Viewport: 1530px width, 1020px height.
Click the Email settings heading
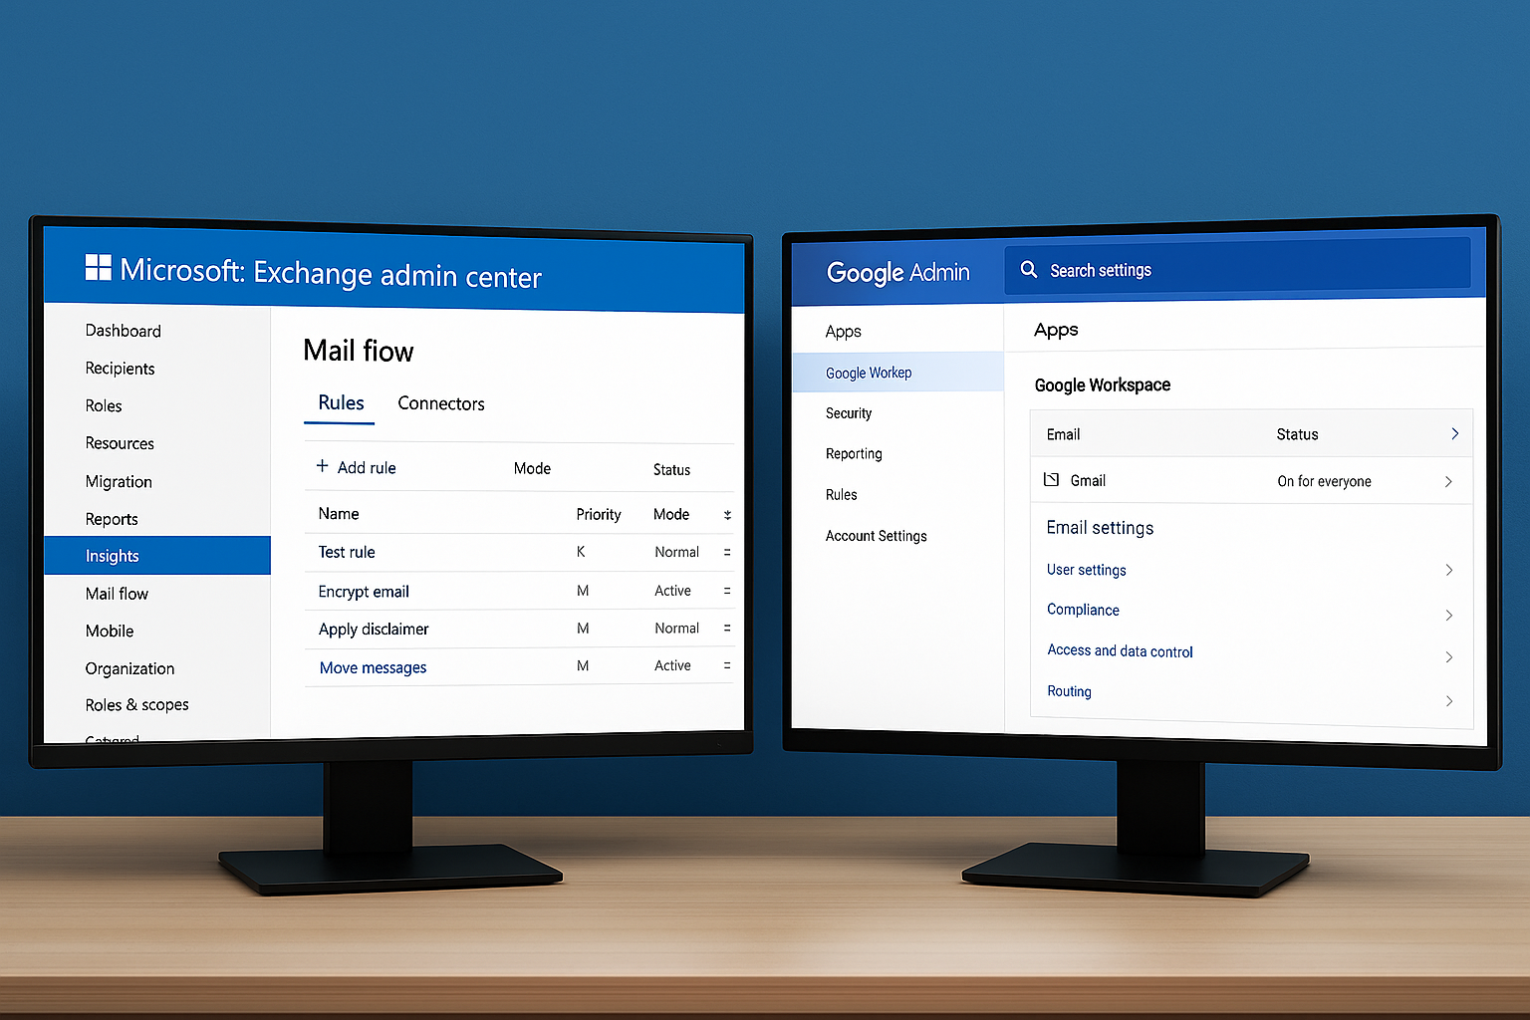1100,528
